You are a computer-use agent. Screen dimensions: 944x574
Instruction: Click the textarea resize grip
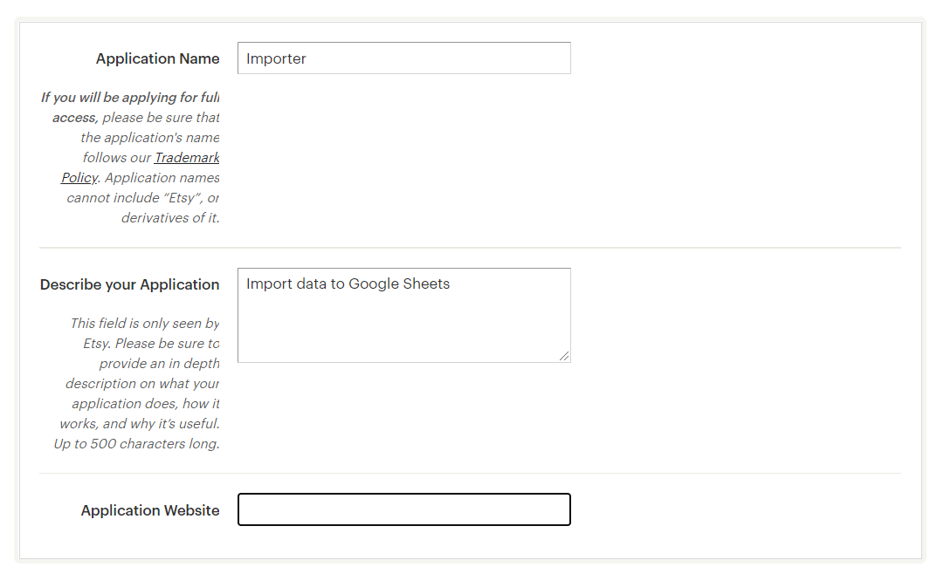[x=566, y=356]
